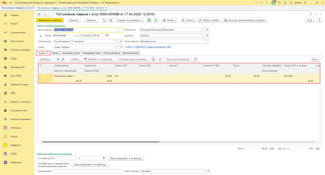Screen dimensions: 325x175
Task: Open date calendar picker next to document date
Action: pos(107,36)
